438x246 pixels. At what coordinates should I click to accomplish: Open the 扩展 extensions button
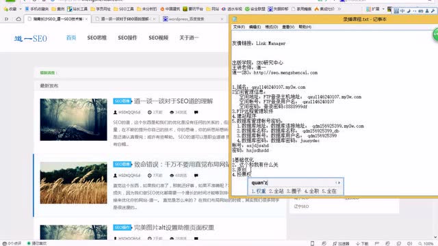373,9
